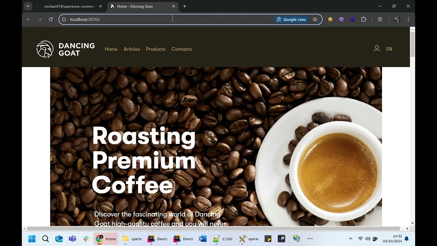Open the notifications bell
Screen dimensions: 437x246
pos(407,239)
